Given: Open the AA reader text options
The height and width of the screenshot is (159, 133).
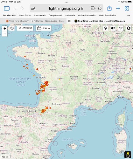Looking at the screenshot, I should pyautogui.click(x=33, y=9).
